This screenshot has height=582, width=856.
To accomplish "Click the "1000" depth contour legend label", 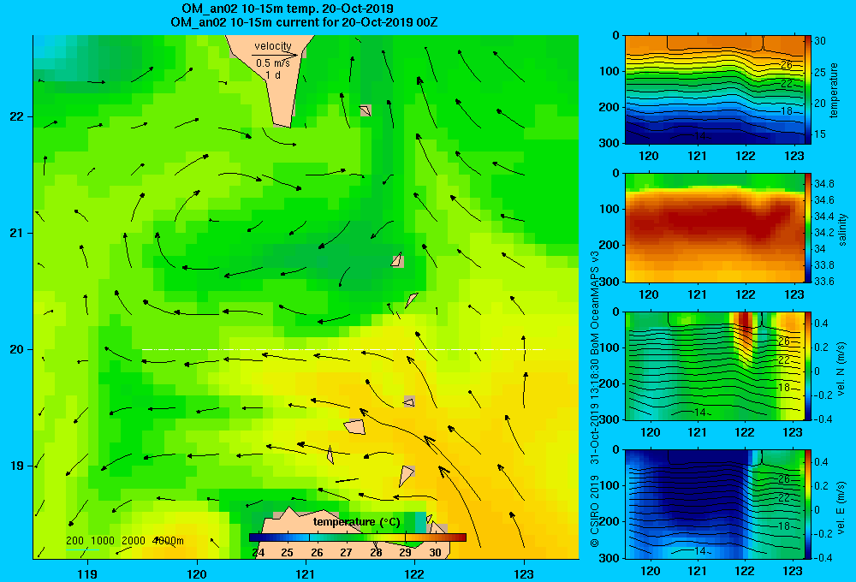I will click(103, 541).
